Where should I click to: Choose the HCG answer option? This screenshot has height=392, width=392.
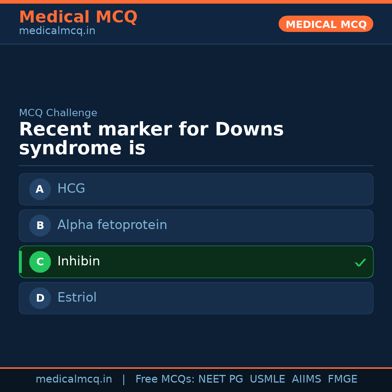click(71, 189)
